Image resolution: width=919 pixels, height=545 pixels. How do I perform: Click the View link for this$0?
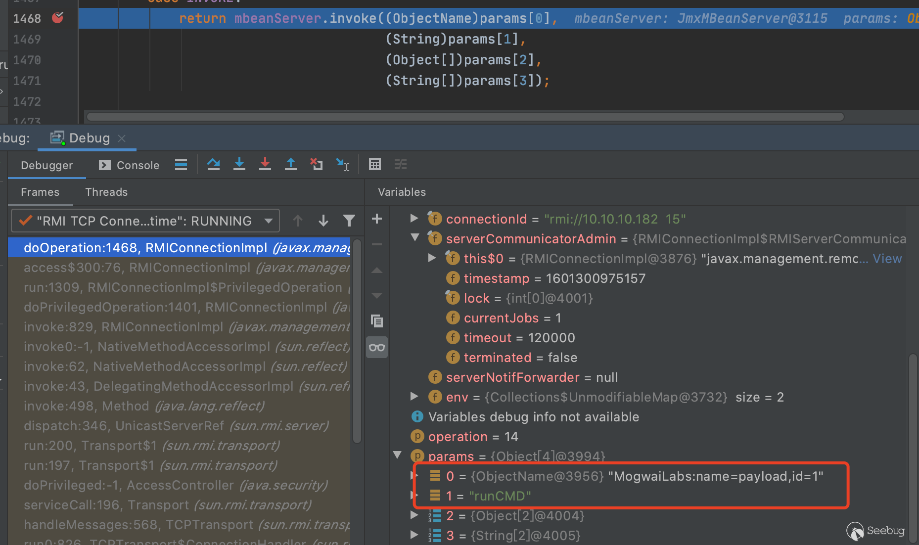coord(887,259)
